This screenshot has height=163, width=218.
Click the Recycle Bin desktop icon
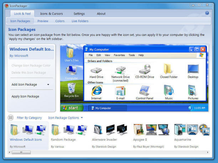(x=71, y=88)
